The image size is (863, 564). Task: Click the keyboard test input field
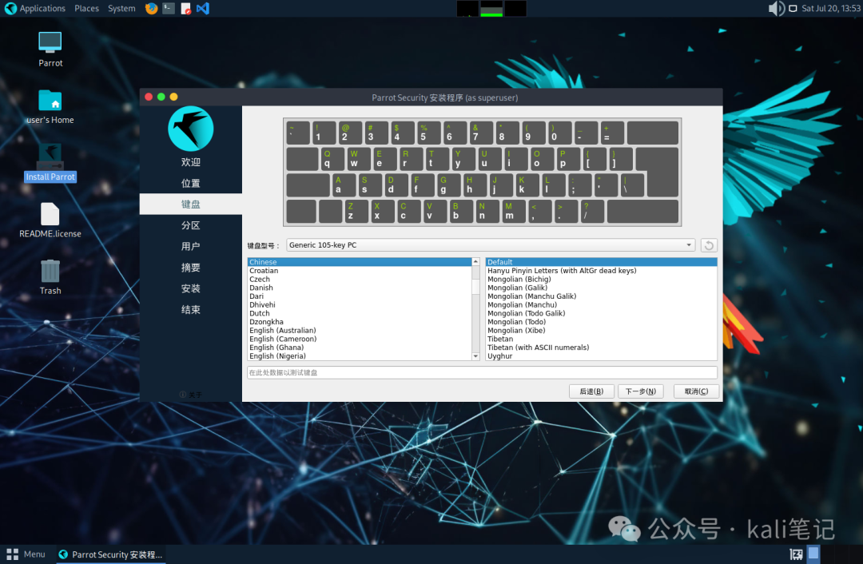[x=482, y=372]
